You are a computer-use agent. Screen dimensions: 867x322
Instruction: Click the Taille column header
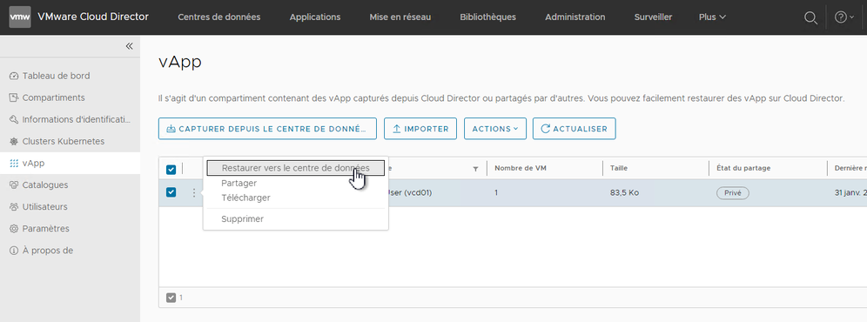[619, 168]
